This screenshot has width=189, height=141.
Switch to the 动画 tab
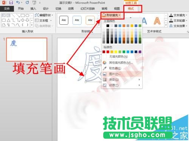click(71, 9)
